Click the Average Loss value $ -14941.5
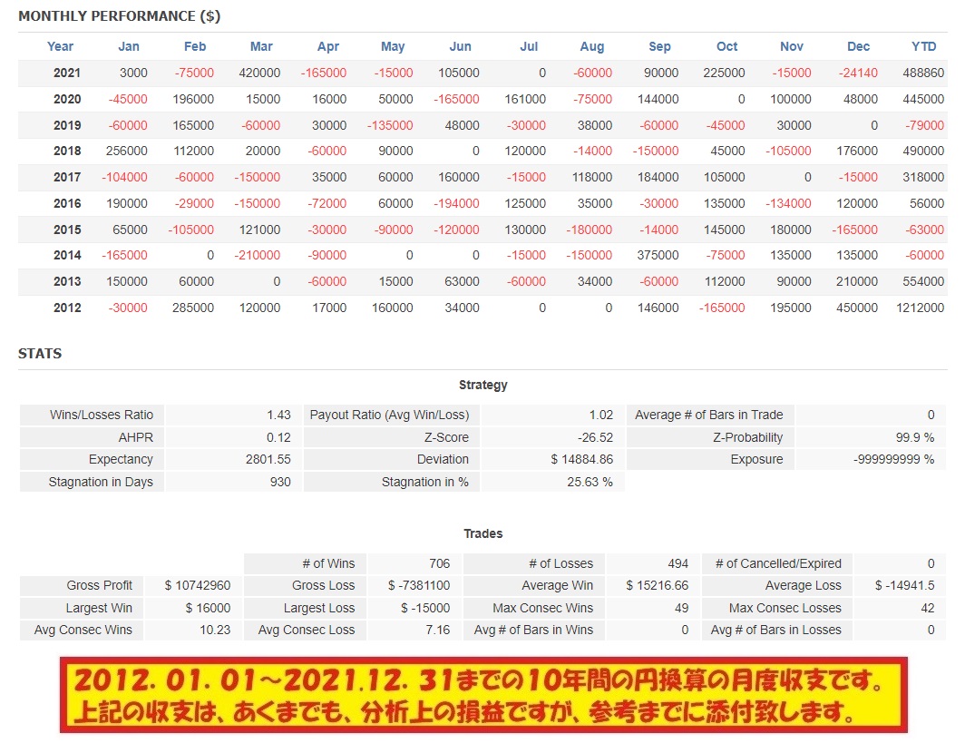 click(x=905, y=585)
